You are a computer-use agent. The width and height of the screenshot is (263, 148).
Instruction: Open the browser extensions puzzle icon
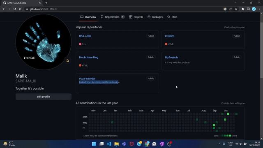pos(243,9)
